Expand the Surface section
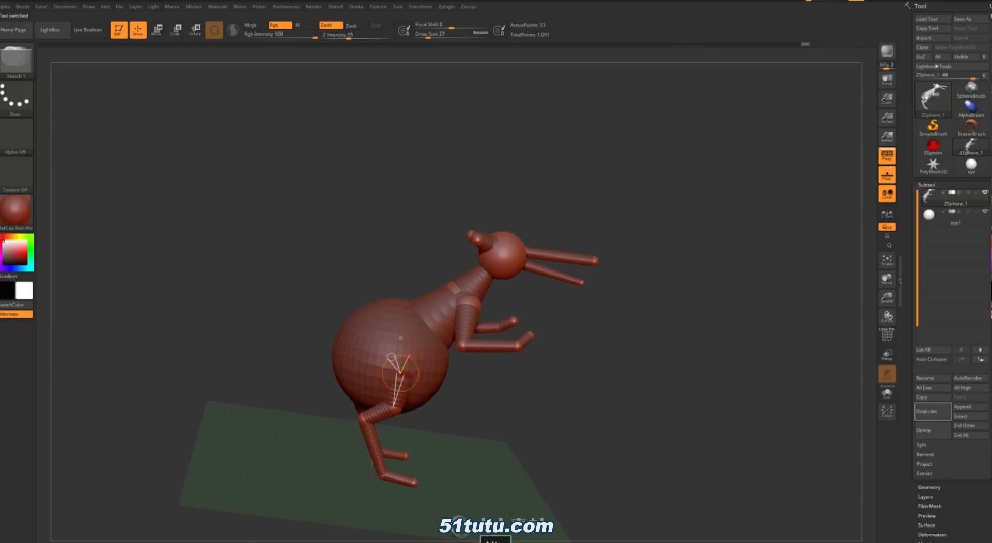992x543 pixels. 926,525
